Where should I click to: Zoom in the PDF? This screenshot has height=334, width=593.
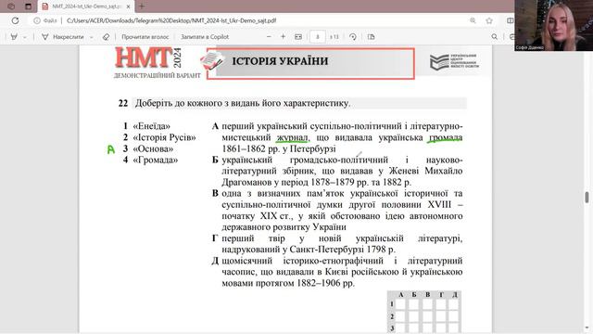[283, 37]
